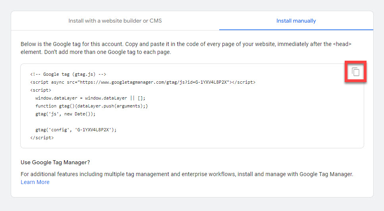Open the Learn More link

click(35, 182)
